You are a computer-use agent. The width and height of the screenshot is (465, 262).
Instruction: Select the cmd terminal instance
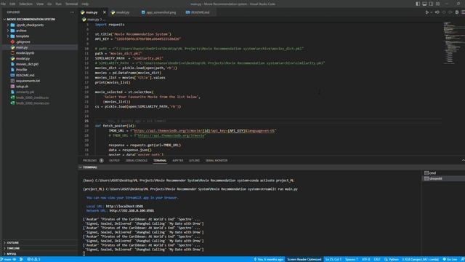coord(443,173)
